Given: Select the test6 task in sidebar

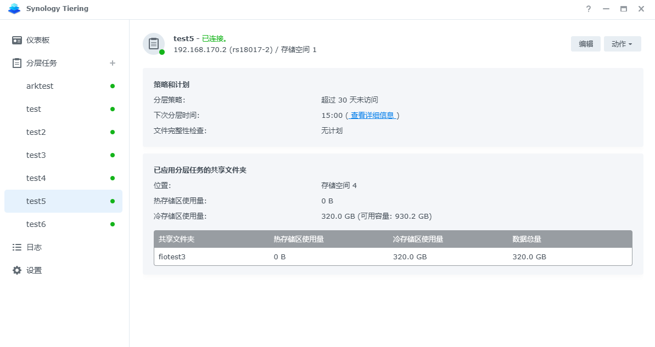Looking at the screenshot, I should coord(36,224).
